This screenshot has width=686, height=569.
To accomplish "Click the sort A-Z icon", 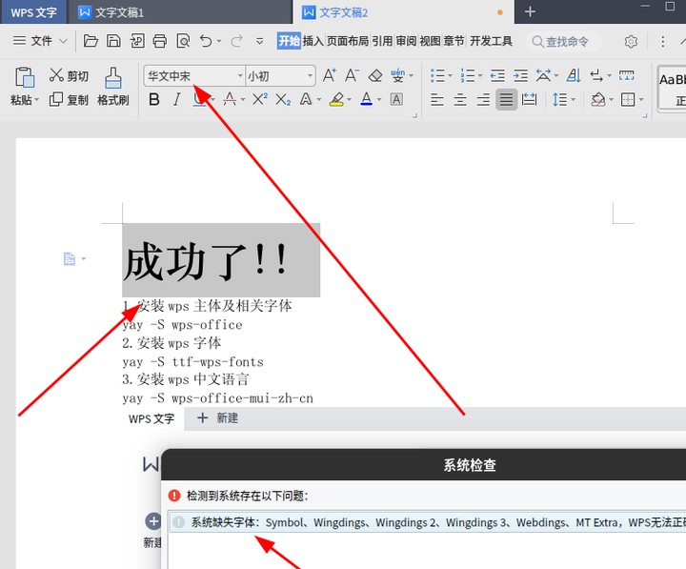I will point(574,75).
